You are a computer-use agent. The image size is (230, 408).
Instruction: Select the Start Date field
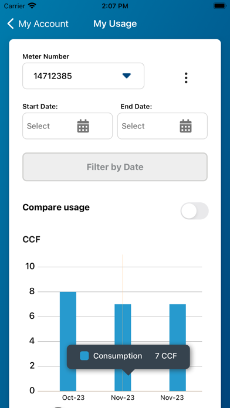(67, 126)
